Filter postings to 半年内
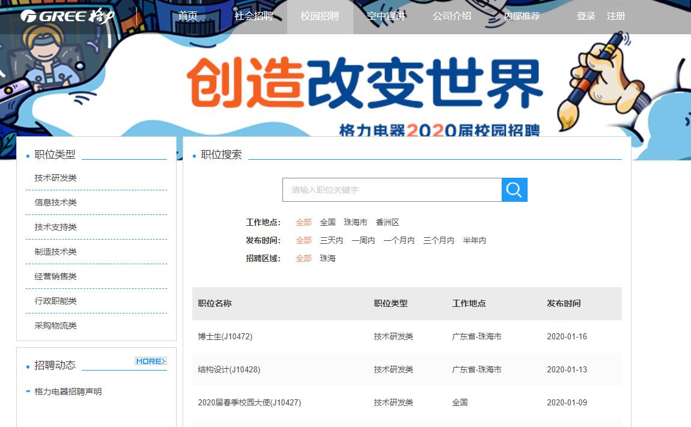Viewport: 691px width, 427px height. [474, 241]
